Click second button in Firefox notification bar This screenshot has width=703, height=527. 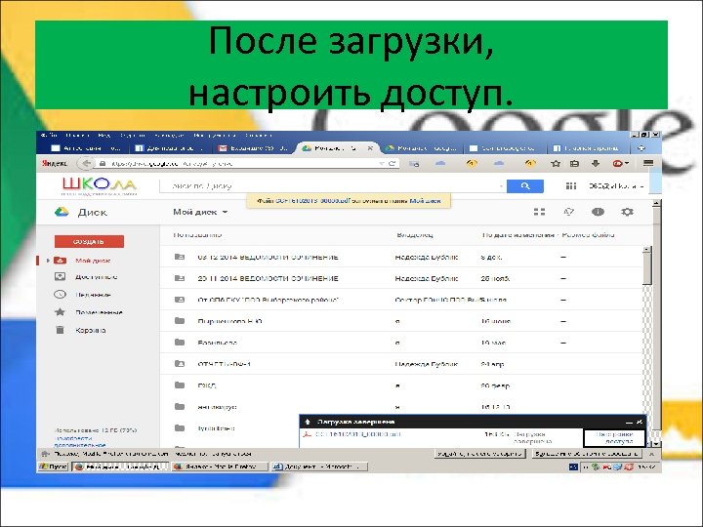588,454
